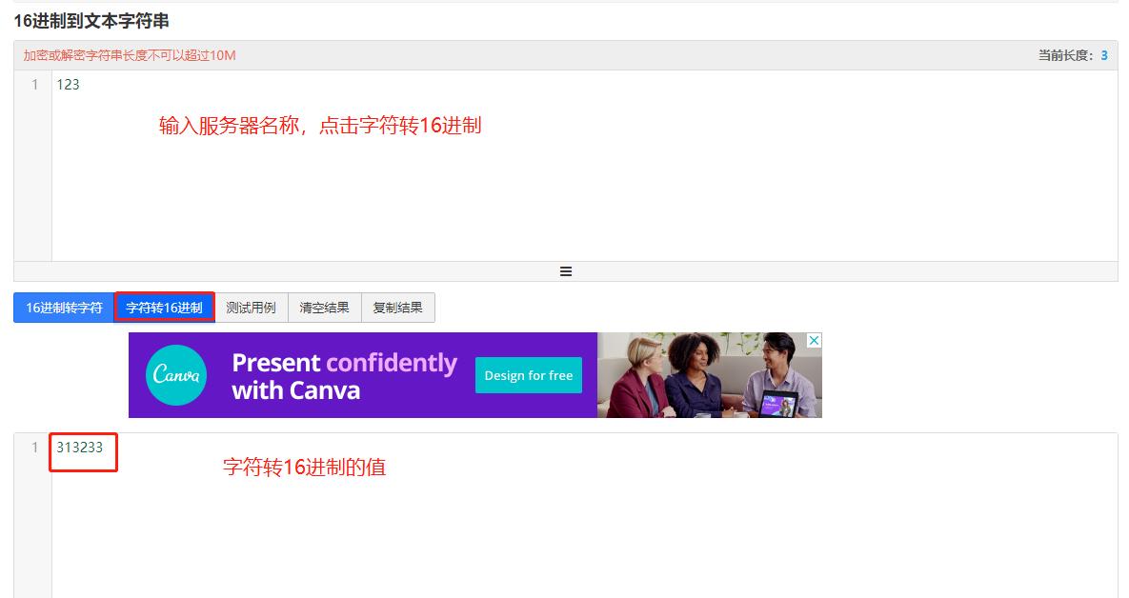The height and width of the screenshot is (598, 1129).
Task: Click the output text 313233
Action: coord(80,448)
